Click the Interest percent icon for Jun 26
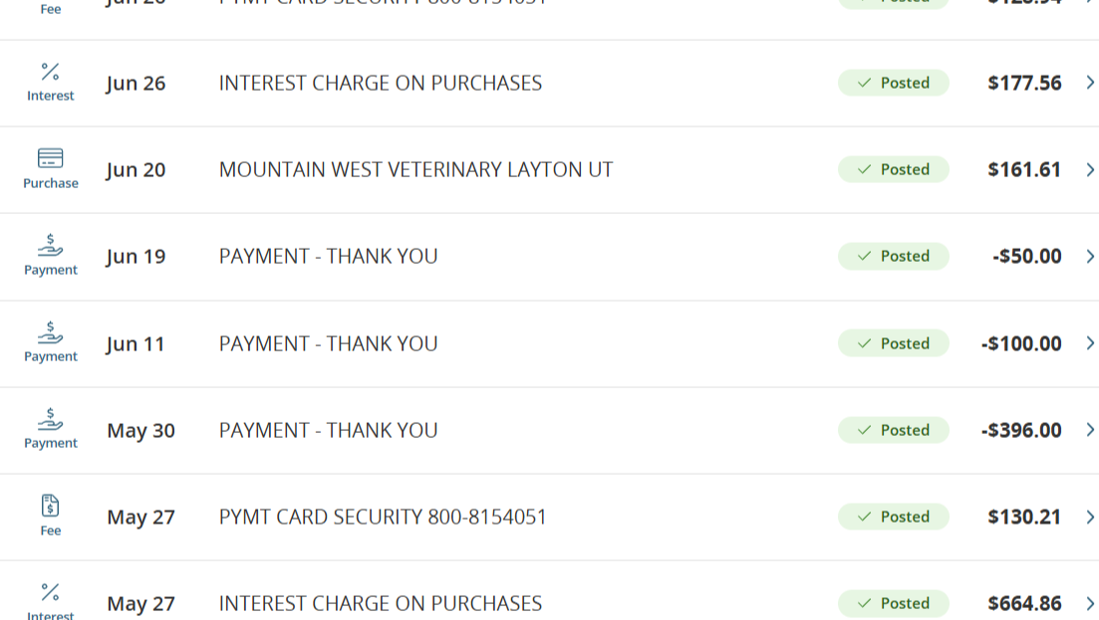Viewport: 1099px width, 620px height. (x=50, y=72)
